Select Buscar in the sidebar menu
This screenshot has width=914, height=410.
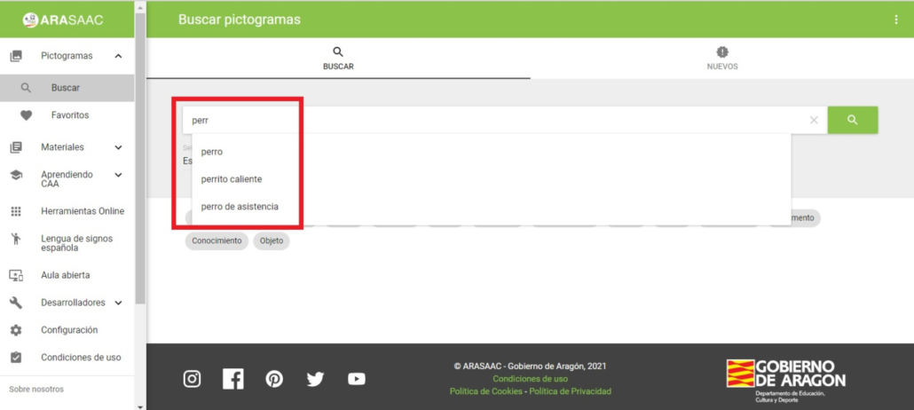tap(67, 88)
